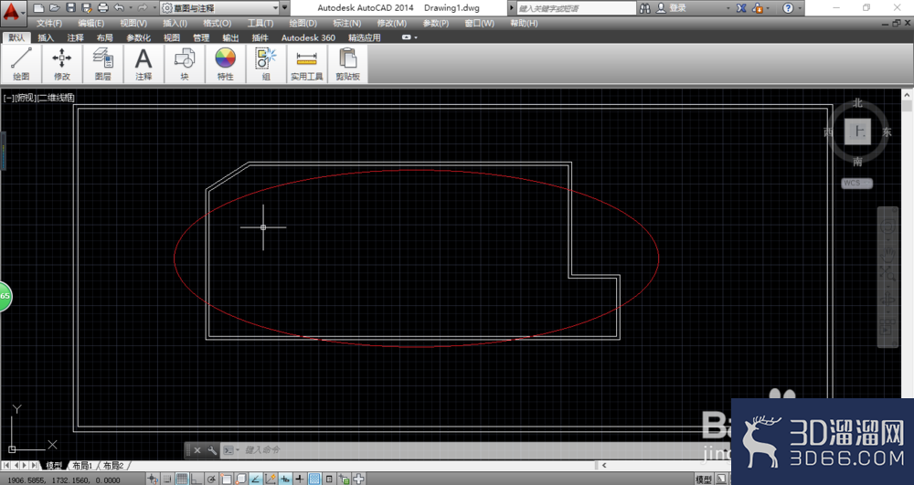Switch to the 精选应用 ribbon tab
Viewport: 914px width, 485px height.
[365, 37]
